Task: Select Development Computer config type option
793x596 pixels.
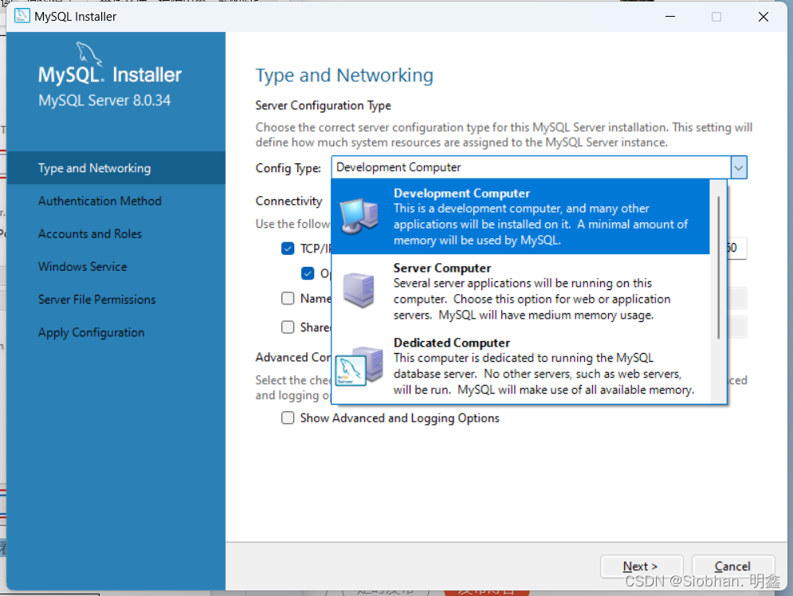Action: point(520,217)
